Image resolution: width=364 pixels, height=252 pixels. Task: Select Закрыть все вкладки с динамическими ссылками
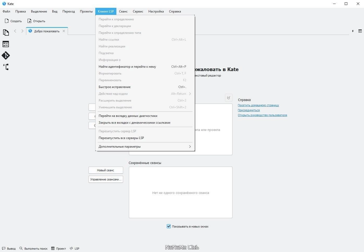point(145,123)
